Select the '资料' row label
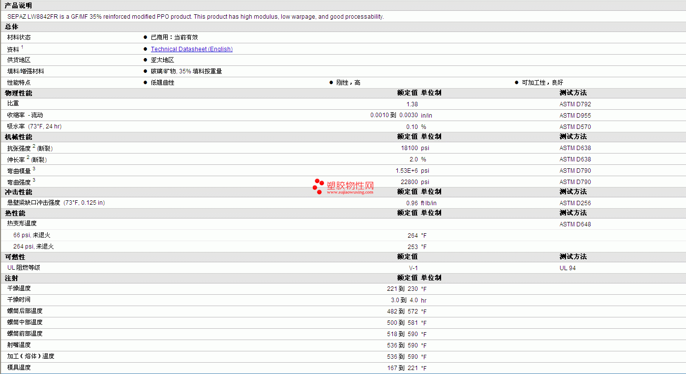The width and height of the screenshot is (686, 374). pos(13,49)
